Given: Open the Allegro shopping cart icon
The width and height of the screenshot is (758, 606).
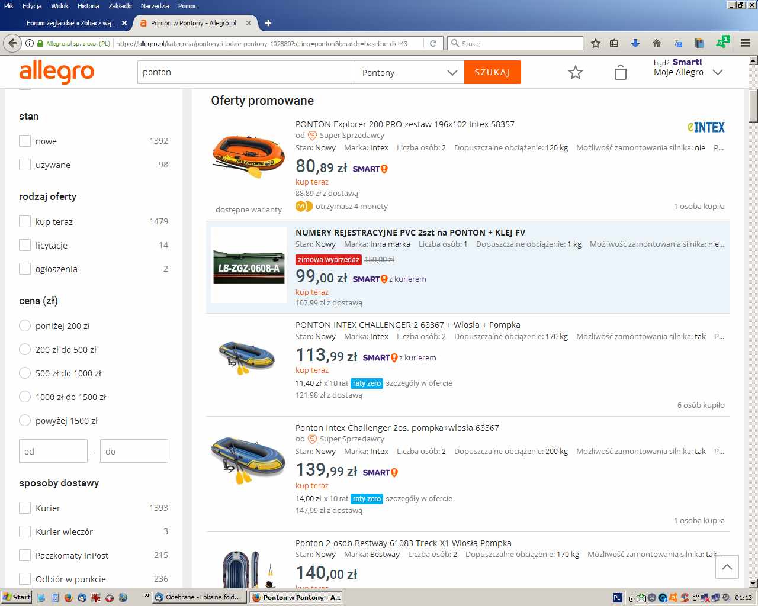Looking at the screenshot, I should tap(621, 72).
